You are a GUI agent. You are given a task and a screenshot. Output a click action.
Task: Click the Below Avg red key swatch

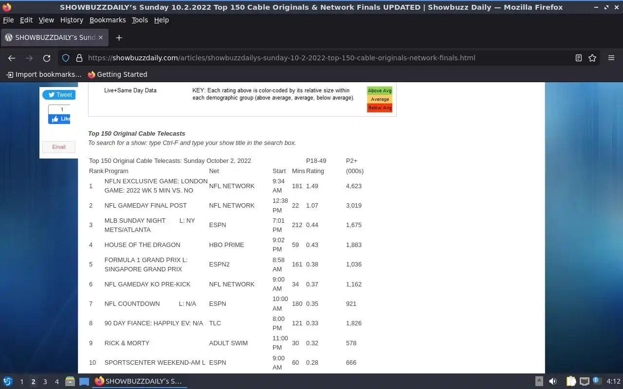(x=380, y=108)
